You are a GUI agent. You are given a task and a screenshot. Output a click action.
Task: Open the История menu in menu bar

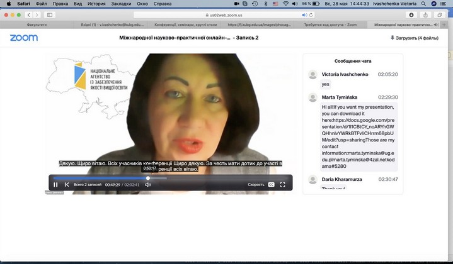[x=96, y=4]
